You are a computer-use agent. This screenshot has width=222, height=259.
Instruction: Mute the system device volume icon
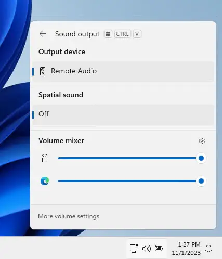tap(45, 158)
